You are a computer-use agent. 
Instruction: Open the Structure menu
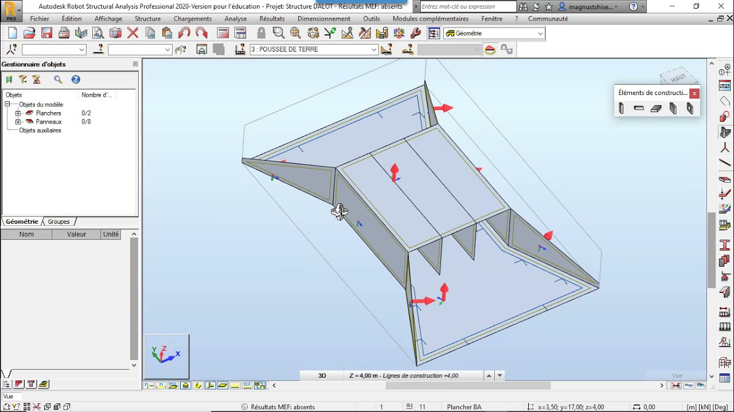pos(147,19)
